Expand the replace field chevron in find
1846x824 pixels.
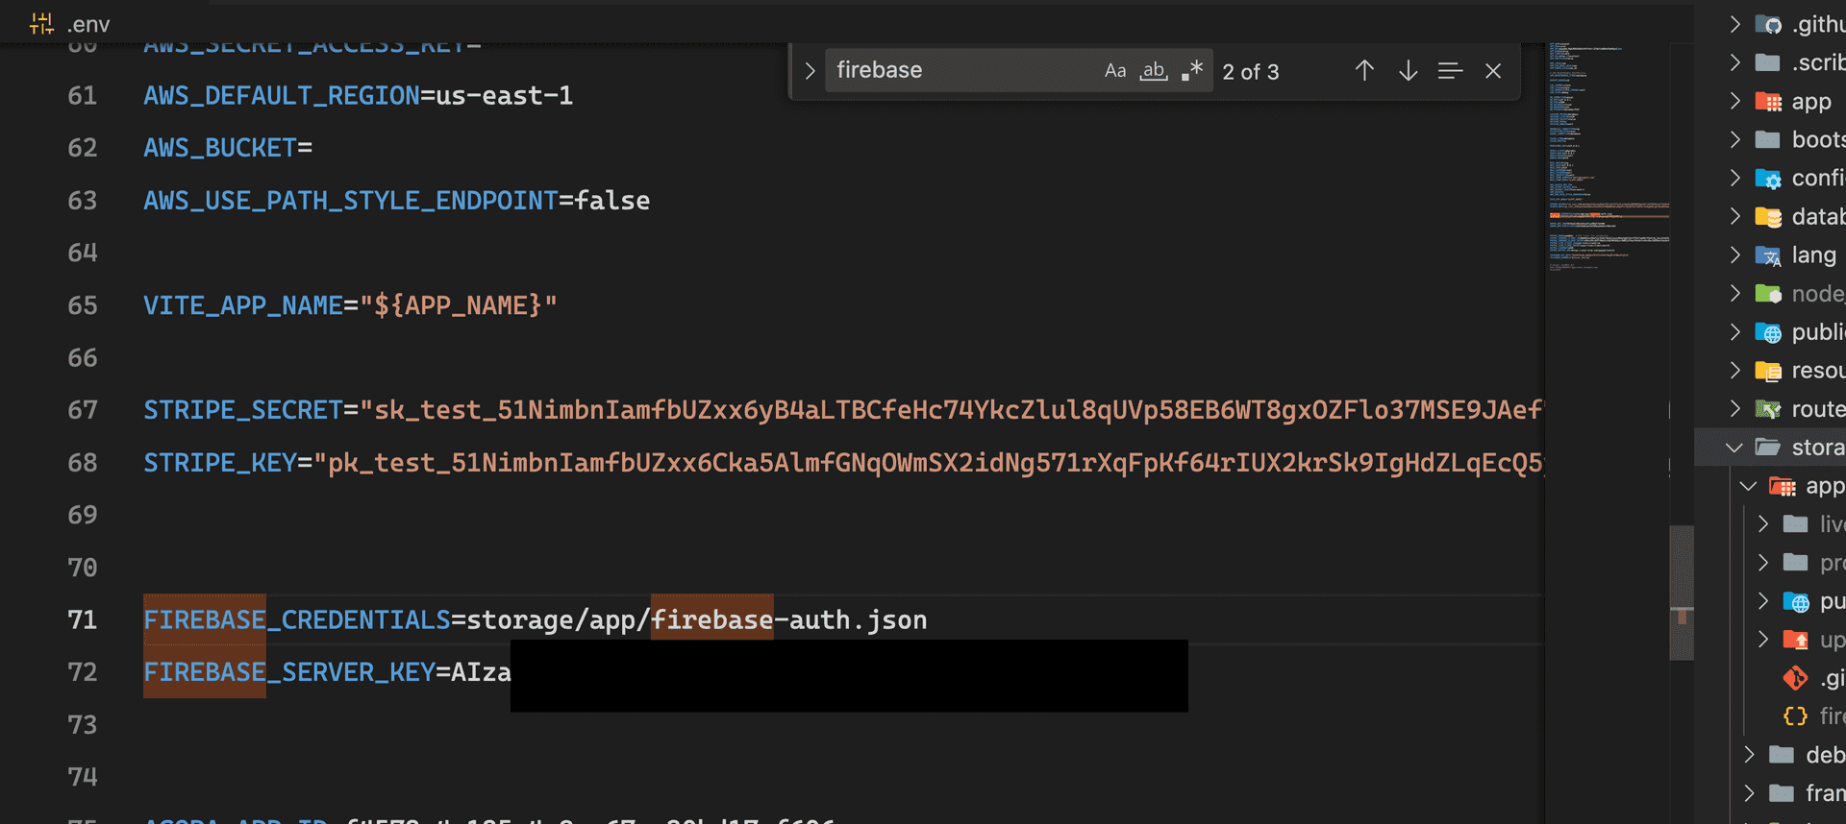(810, 71)
